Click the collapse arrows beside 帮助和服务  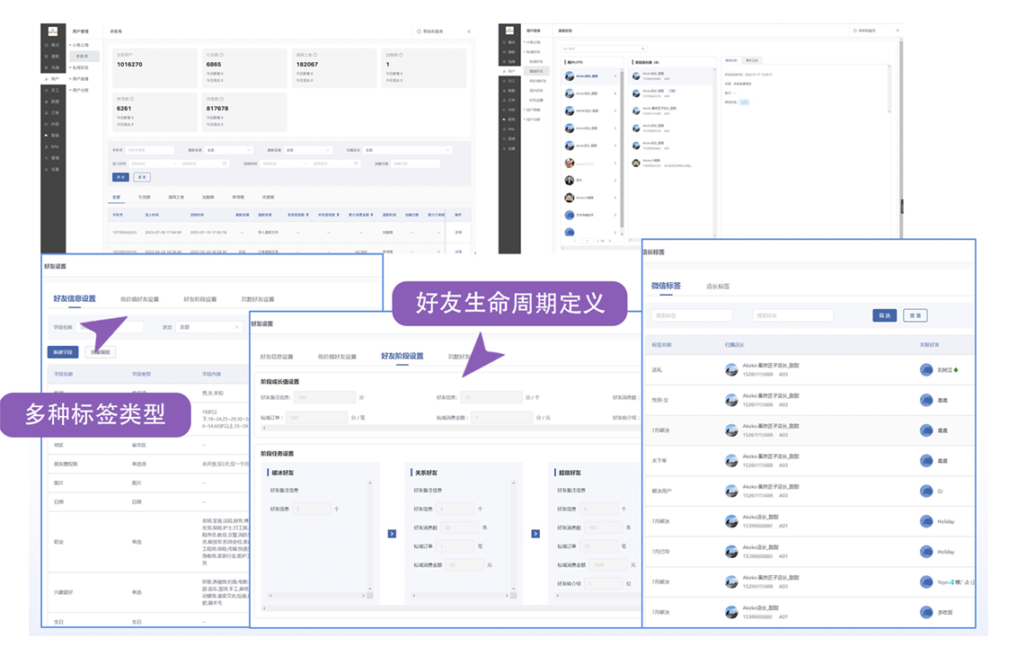click(x=468, y=31)
